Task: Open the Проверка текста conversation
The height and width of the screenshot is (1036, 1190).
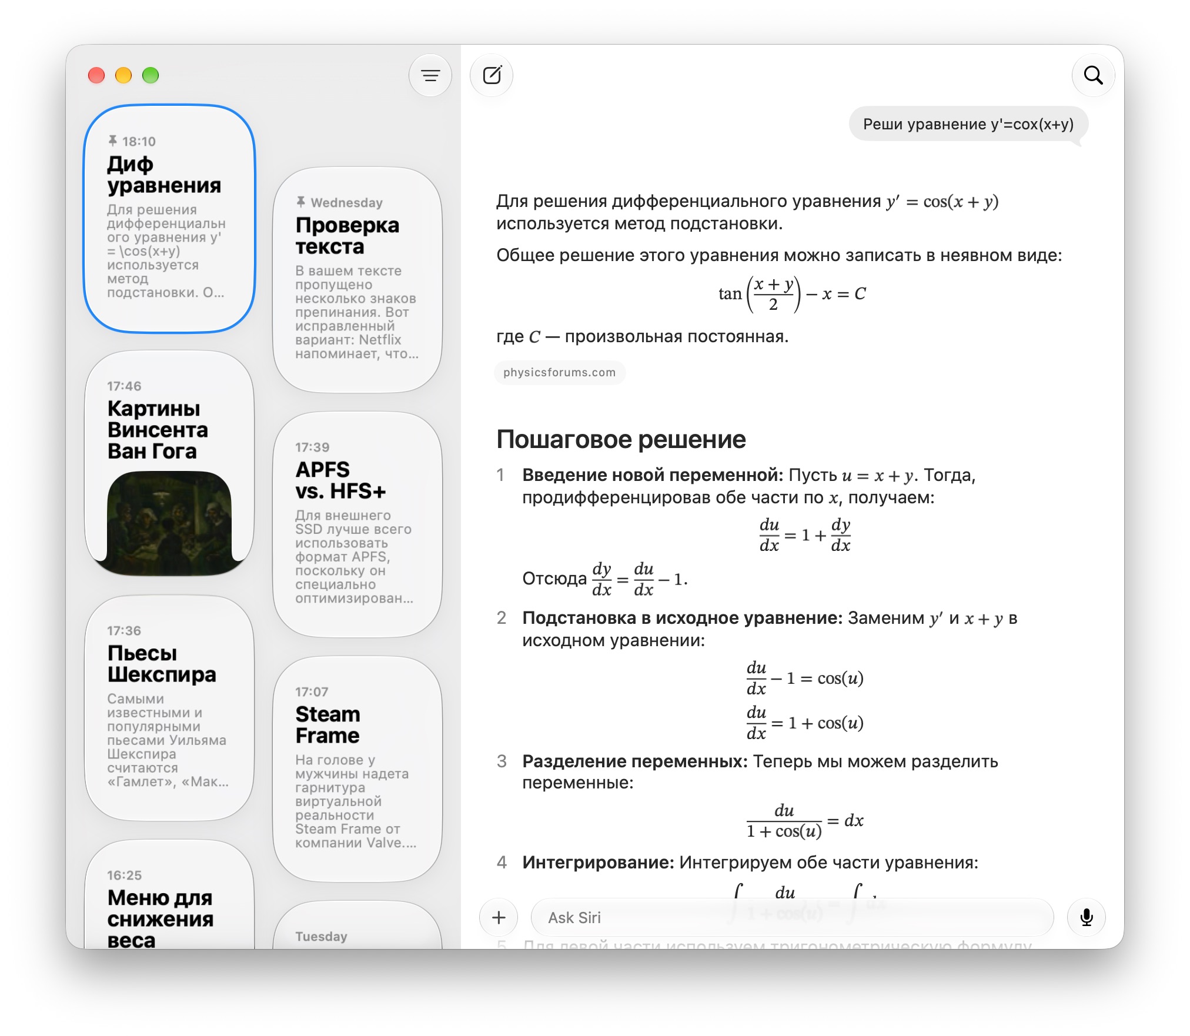Action: pos(357,280)
